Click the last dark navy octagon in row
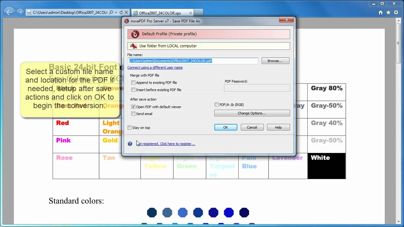404x227 pixels. (244, 212)
